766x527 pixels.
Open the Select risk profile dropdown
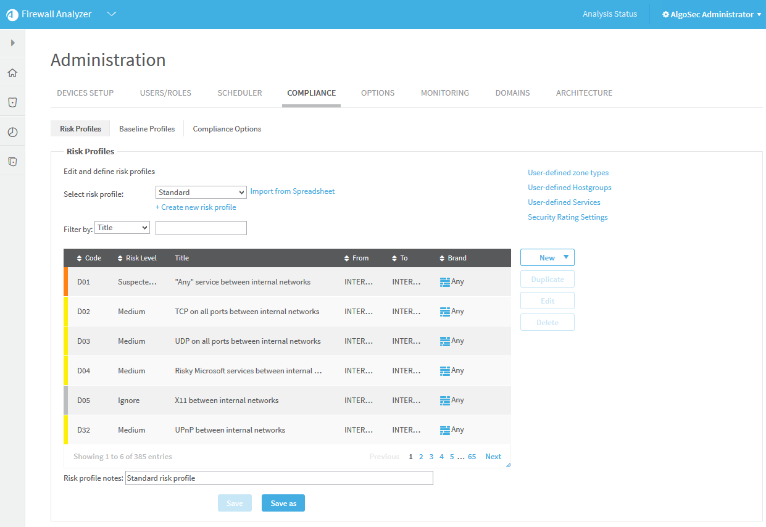(x=201, y=193)
